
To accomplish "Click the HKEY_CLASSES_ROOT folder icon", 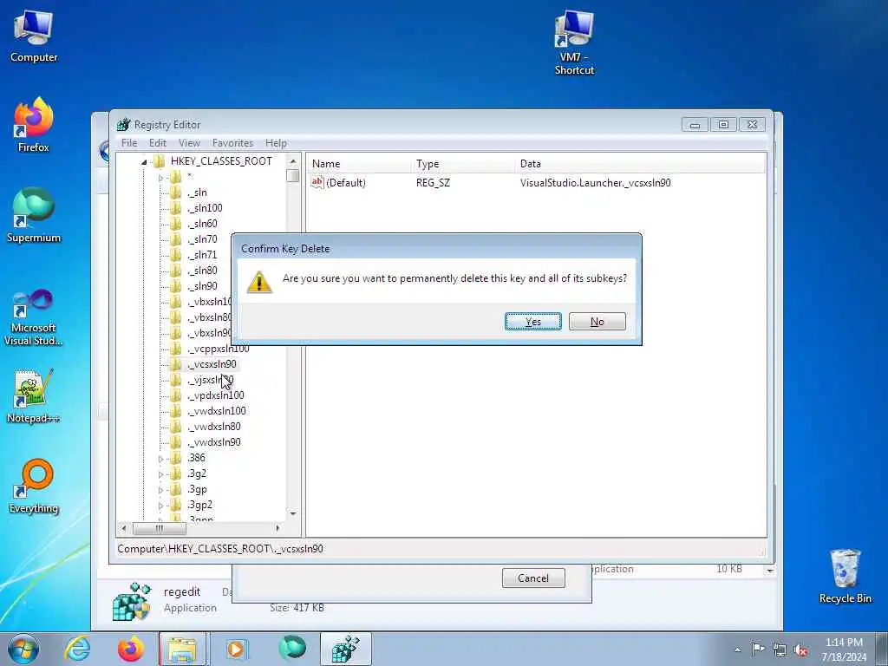I will click(160, 161).
